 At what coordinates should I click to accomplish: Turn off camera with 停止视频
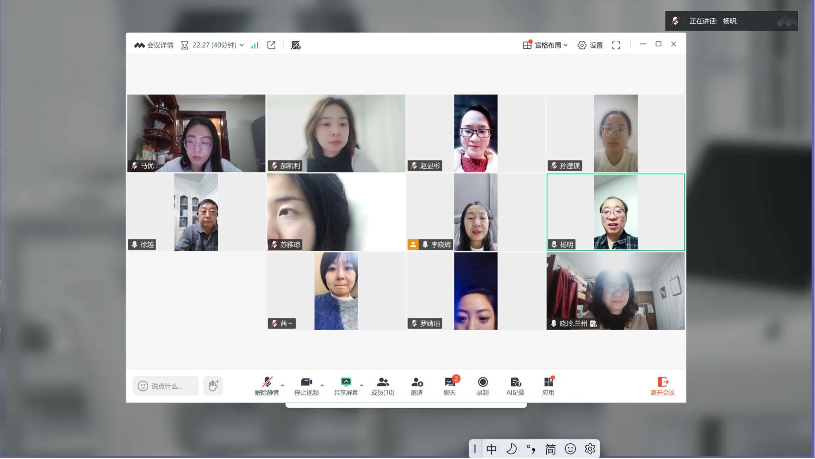[x=306, y=385]
